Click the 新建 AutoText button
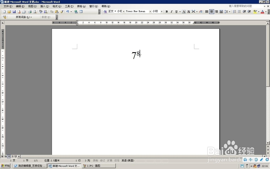This screenshot has width=270, height=169. [48, 17]
